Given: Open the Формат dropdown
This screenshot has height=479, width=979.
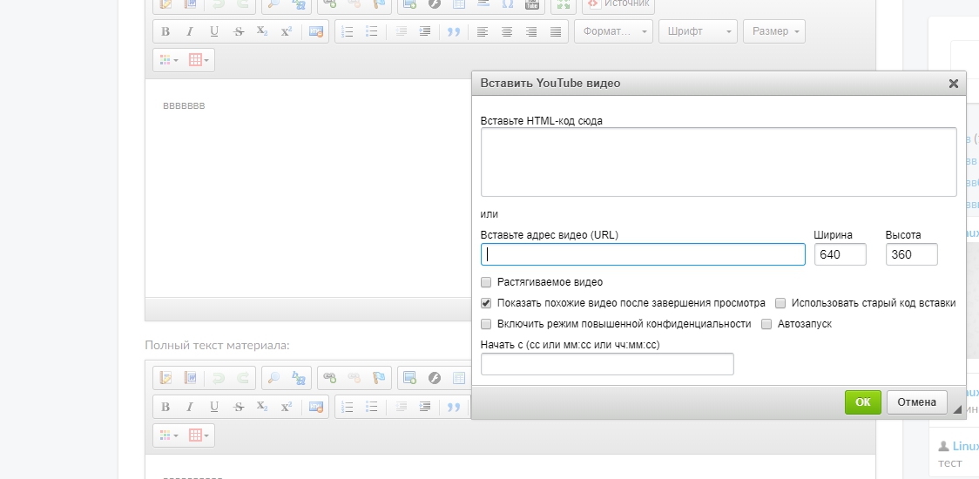Looking at the screenshot, I should tap(613, 32).
